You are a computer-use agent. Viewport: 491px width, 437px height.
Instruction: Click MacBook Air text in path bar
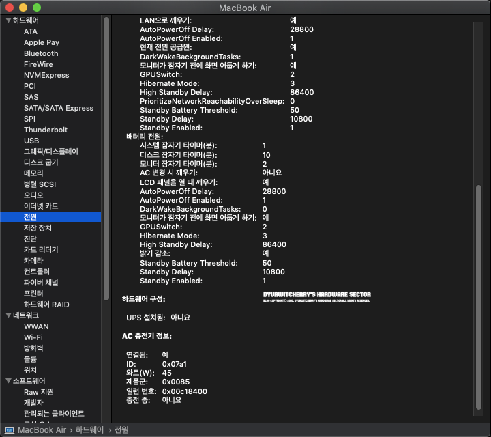[x=42, y=429]
